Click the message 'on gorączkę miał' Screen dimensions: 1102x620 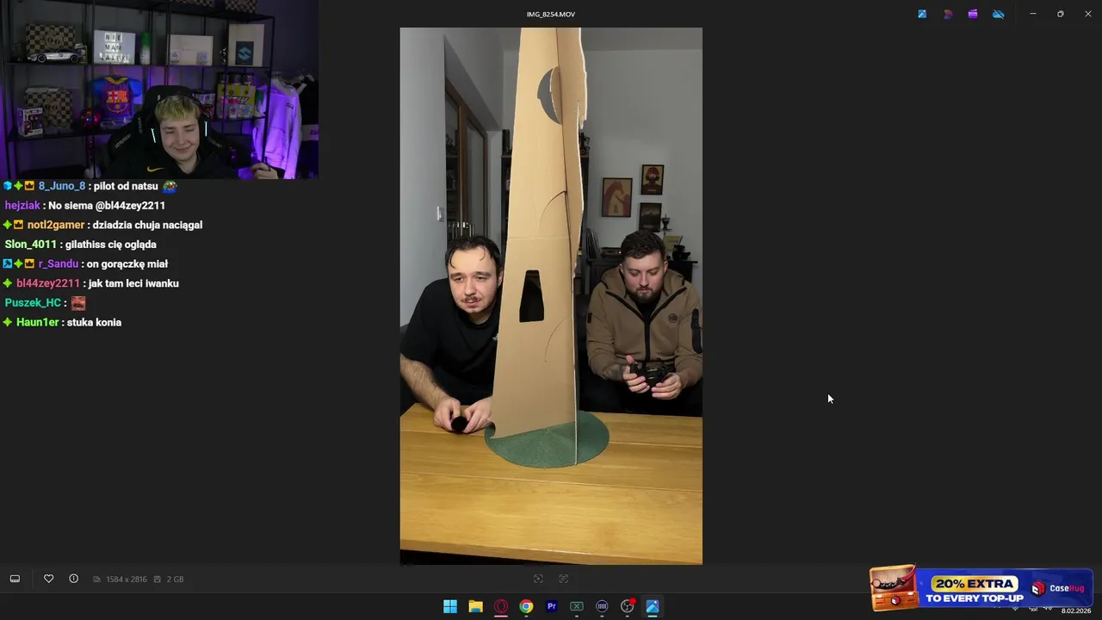(127, 264)
